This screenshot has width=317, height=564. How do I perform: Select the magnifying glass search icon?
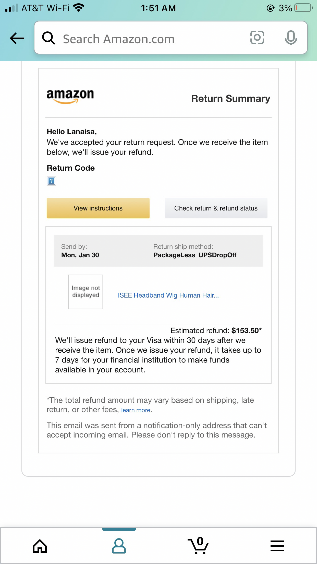coord(49,38)
